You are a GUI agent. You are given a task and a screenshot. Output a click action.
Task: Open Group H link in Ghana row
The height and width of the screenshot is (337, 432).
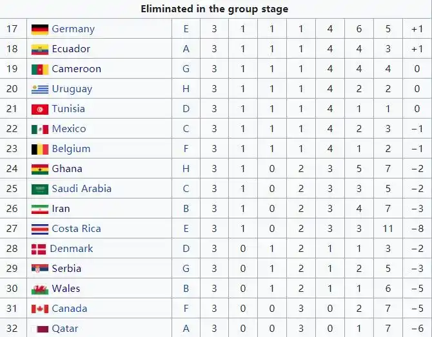(186, 169)
